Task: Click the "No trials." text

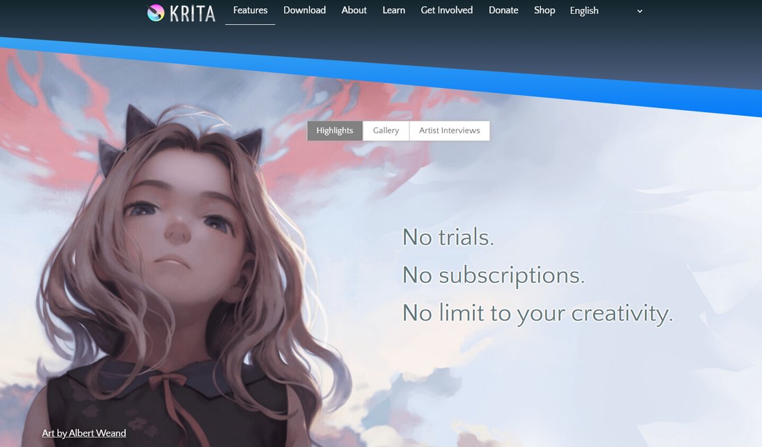Action: point(448,237)
